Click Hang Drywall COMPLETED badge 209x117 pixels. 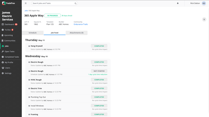pyautogui.click(x=99, y=46)
